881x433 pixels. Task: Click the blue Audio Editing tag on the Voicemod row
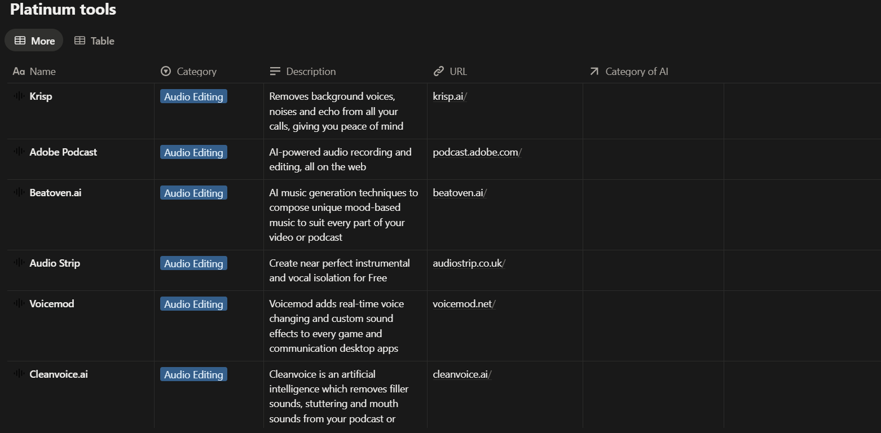click(193, 303)
